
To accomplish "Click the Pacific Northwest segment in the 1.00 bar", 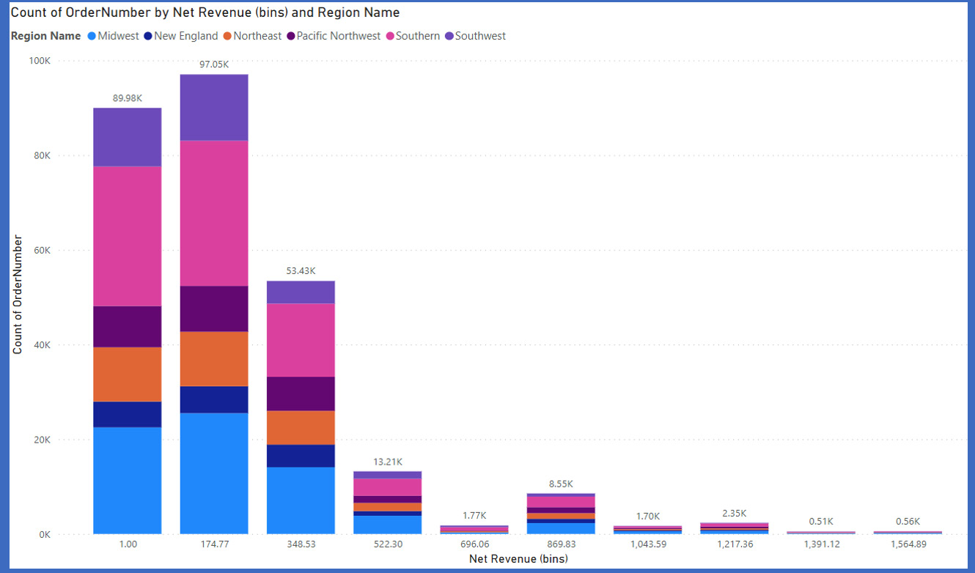I will click(x=128, y=326).
